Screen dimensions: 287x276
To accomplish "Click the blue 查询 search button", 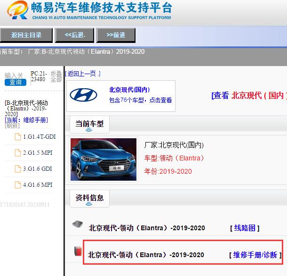I will (16, 83).
